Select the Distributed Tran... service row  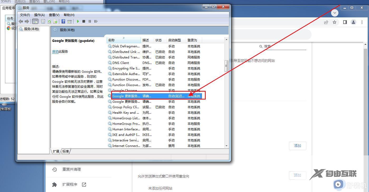pos(154,57)
